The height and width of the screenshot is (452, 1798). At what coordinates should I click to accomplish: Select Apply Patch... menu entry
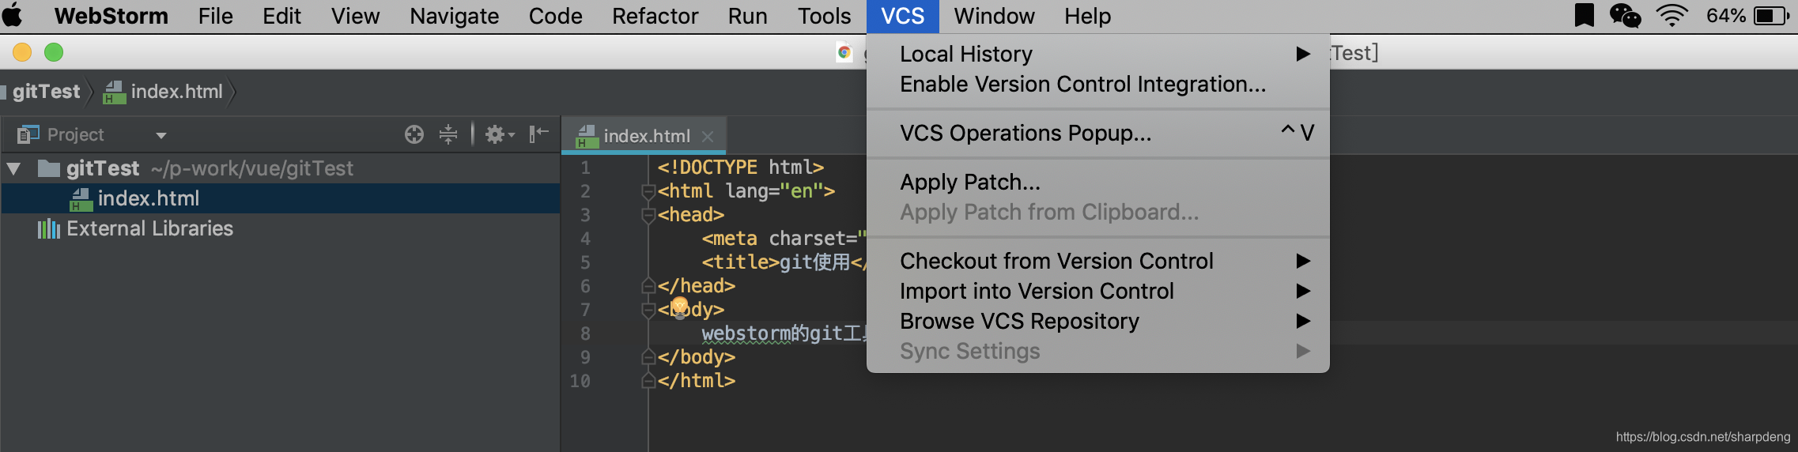pos(1097,182)
